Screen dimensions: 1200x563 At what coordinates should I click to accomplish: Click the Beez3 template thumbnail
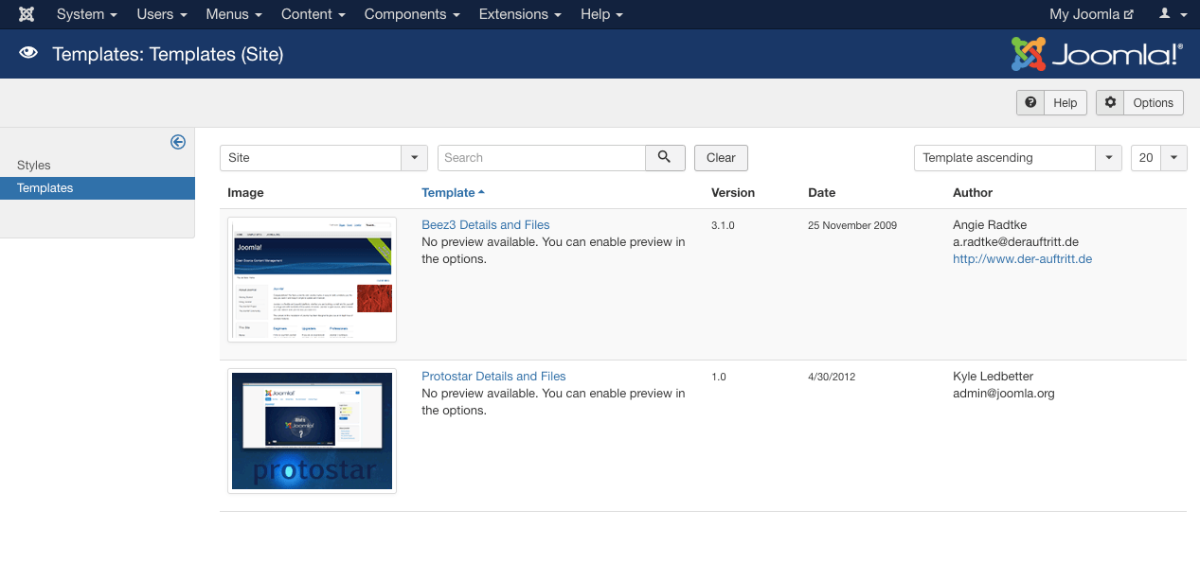click(x=313, y=279)
